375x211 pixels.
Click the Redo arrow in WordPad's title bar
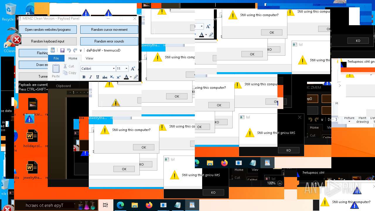pos(75,50)
